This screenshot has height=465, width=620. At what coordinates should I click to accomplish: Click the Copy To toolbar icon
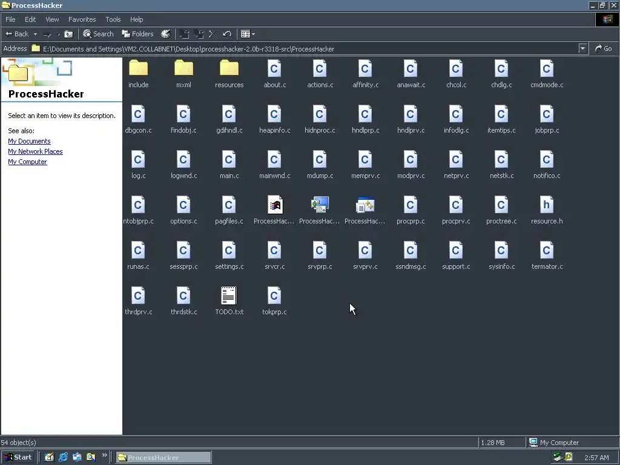(199, 34)
